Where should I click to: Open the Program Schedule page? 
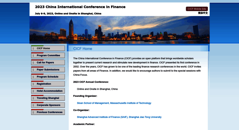click(x=48, y=77)
